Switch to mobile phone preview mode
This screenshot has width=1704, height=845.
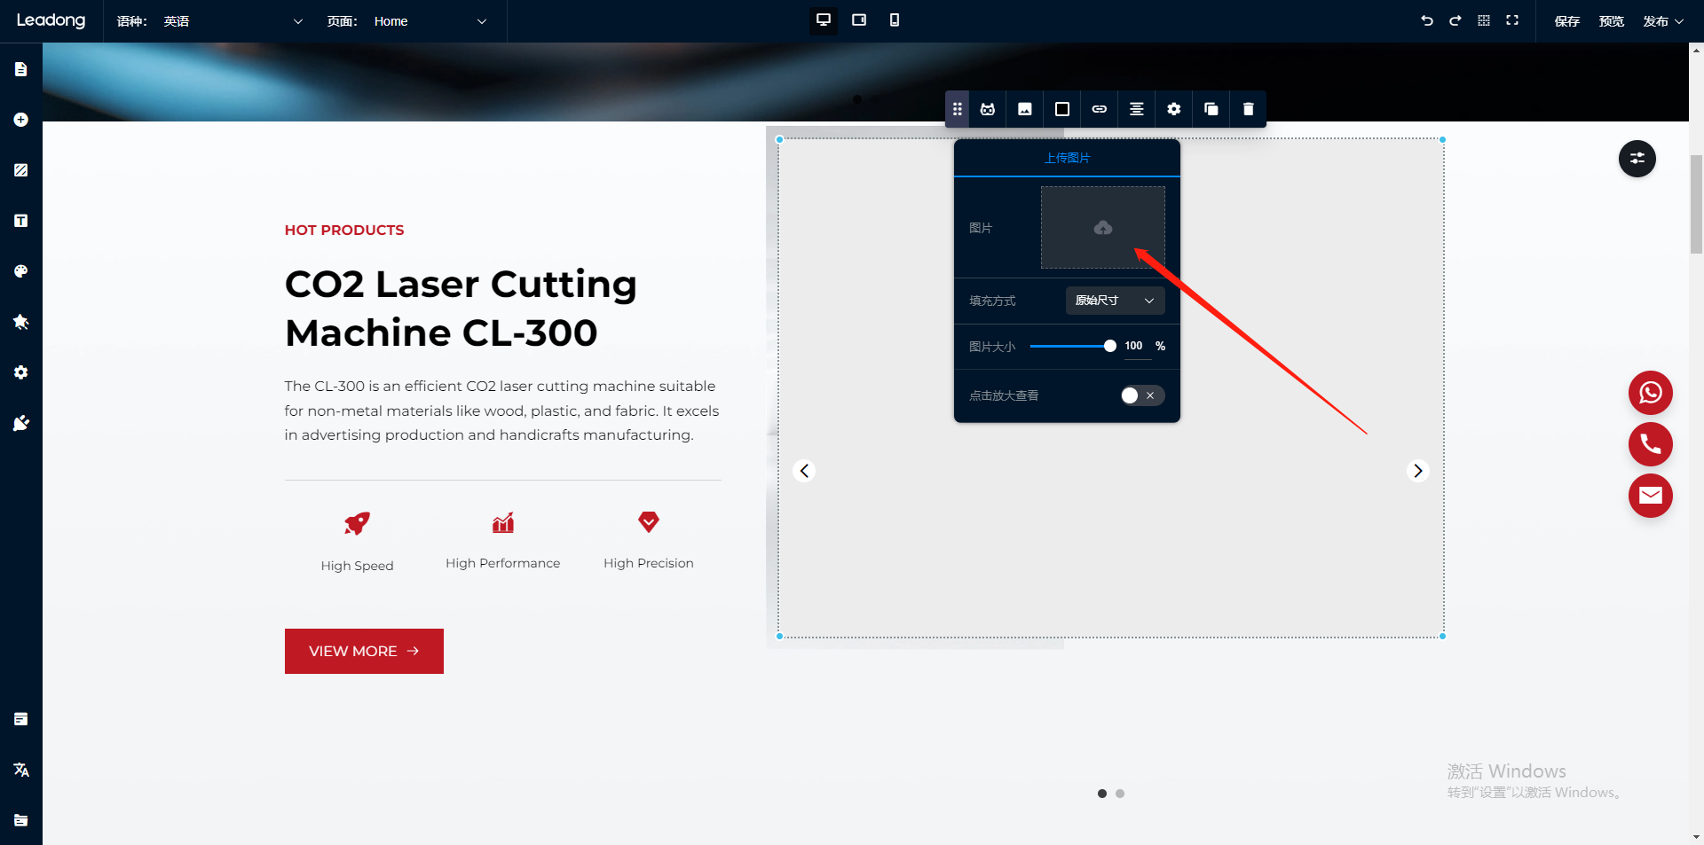coord(894,20)
